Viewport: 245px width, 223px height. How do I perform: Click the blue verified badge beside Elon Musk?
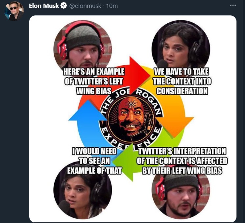click(x=64, y=6)
